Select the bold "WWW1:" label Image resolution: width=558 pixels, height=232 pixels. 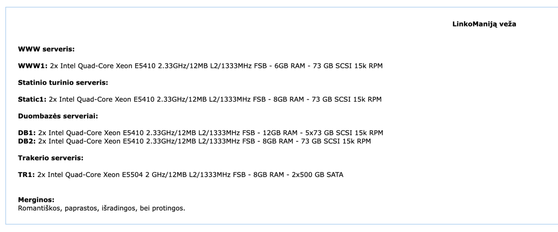tap(33, 66)
